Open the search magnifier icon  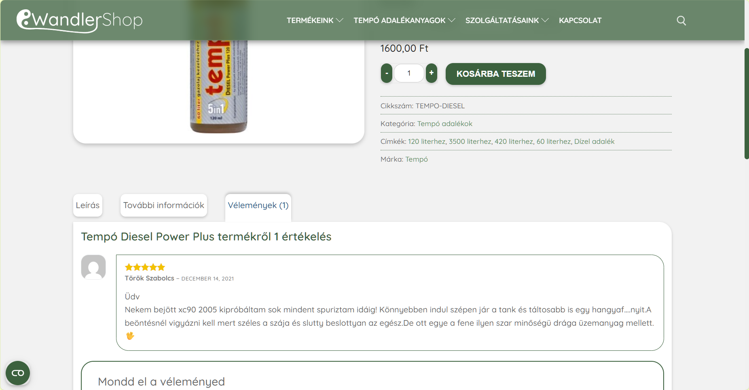(681, 21)
